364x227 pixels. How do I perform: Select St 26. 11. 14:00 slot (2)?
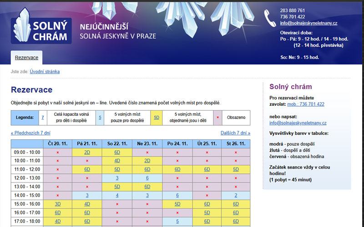[x=236, y=195]
